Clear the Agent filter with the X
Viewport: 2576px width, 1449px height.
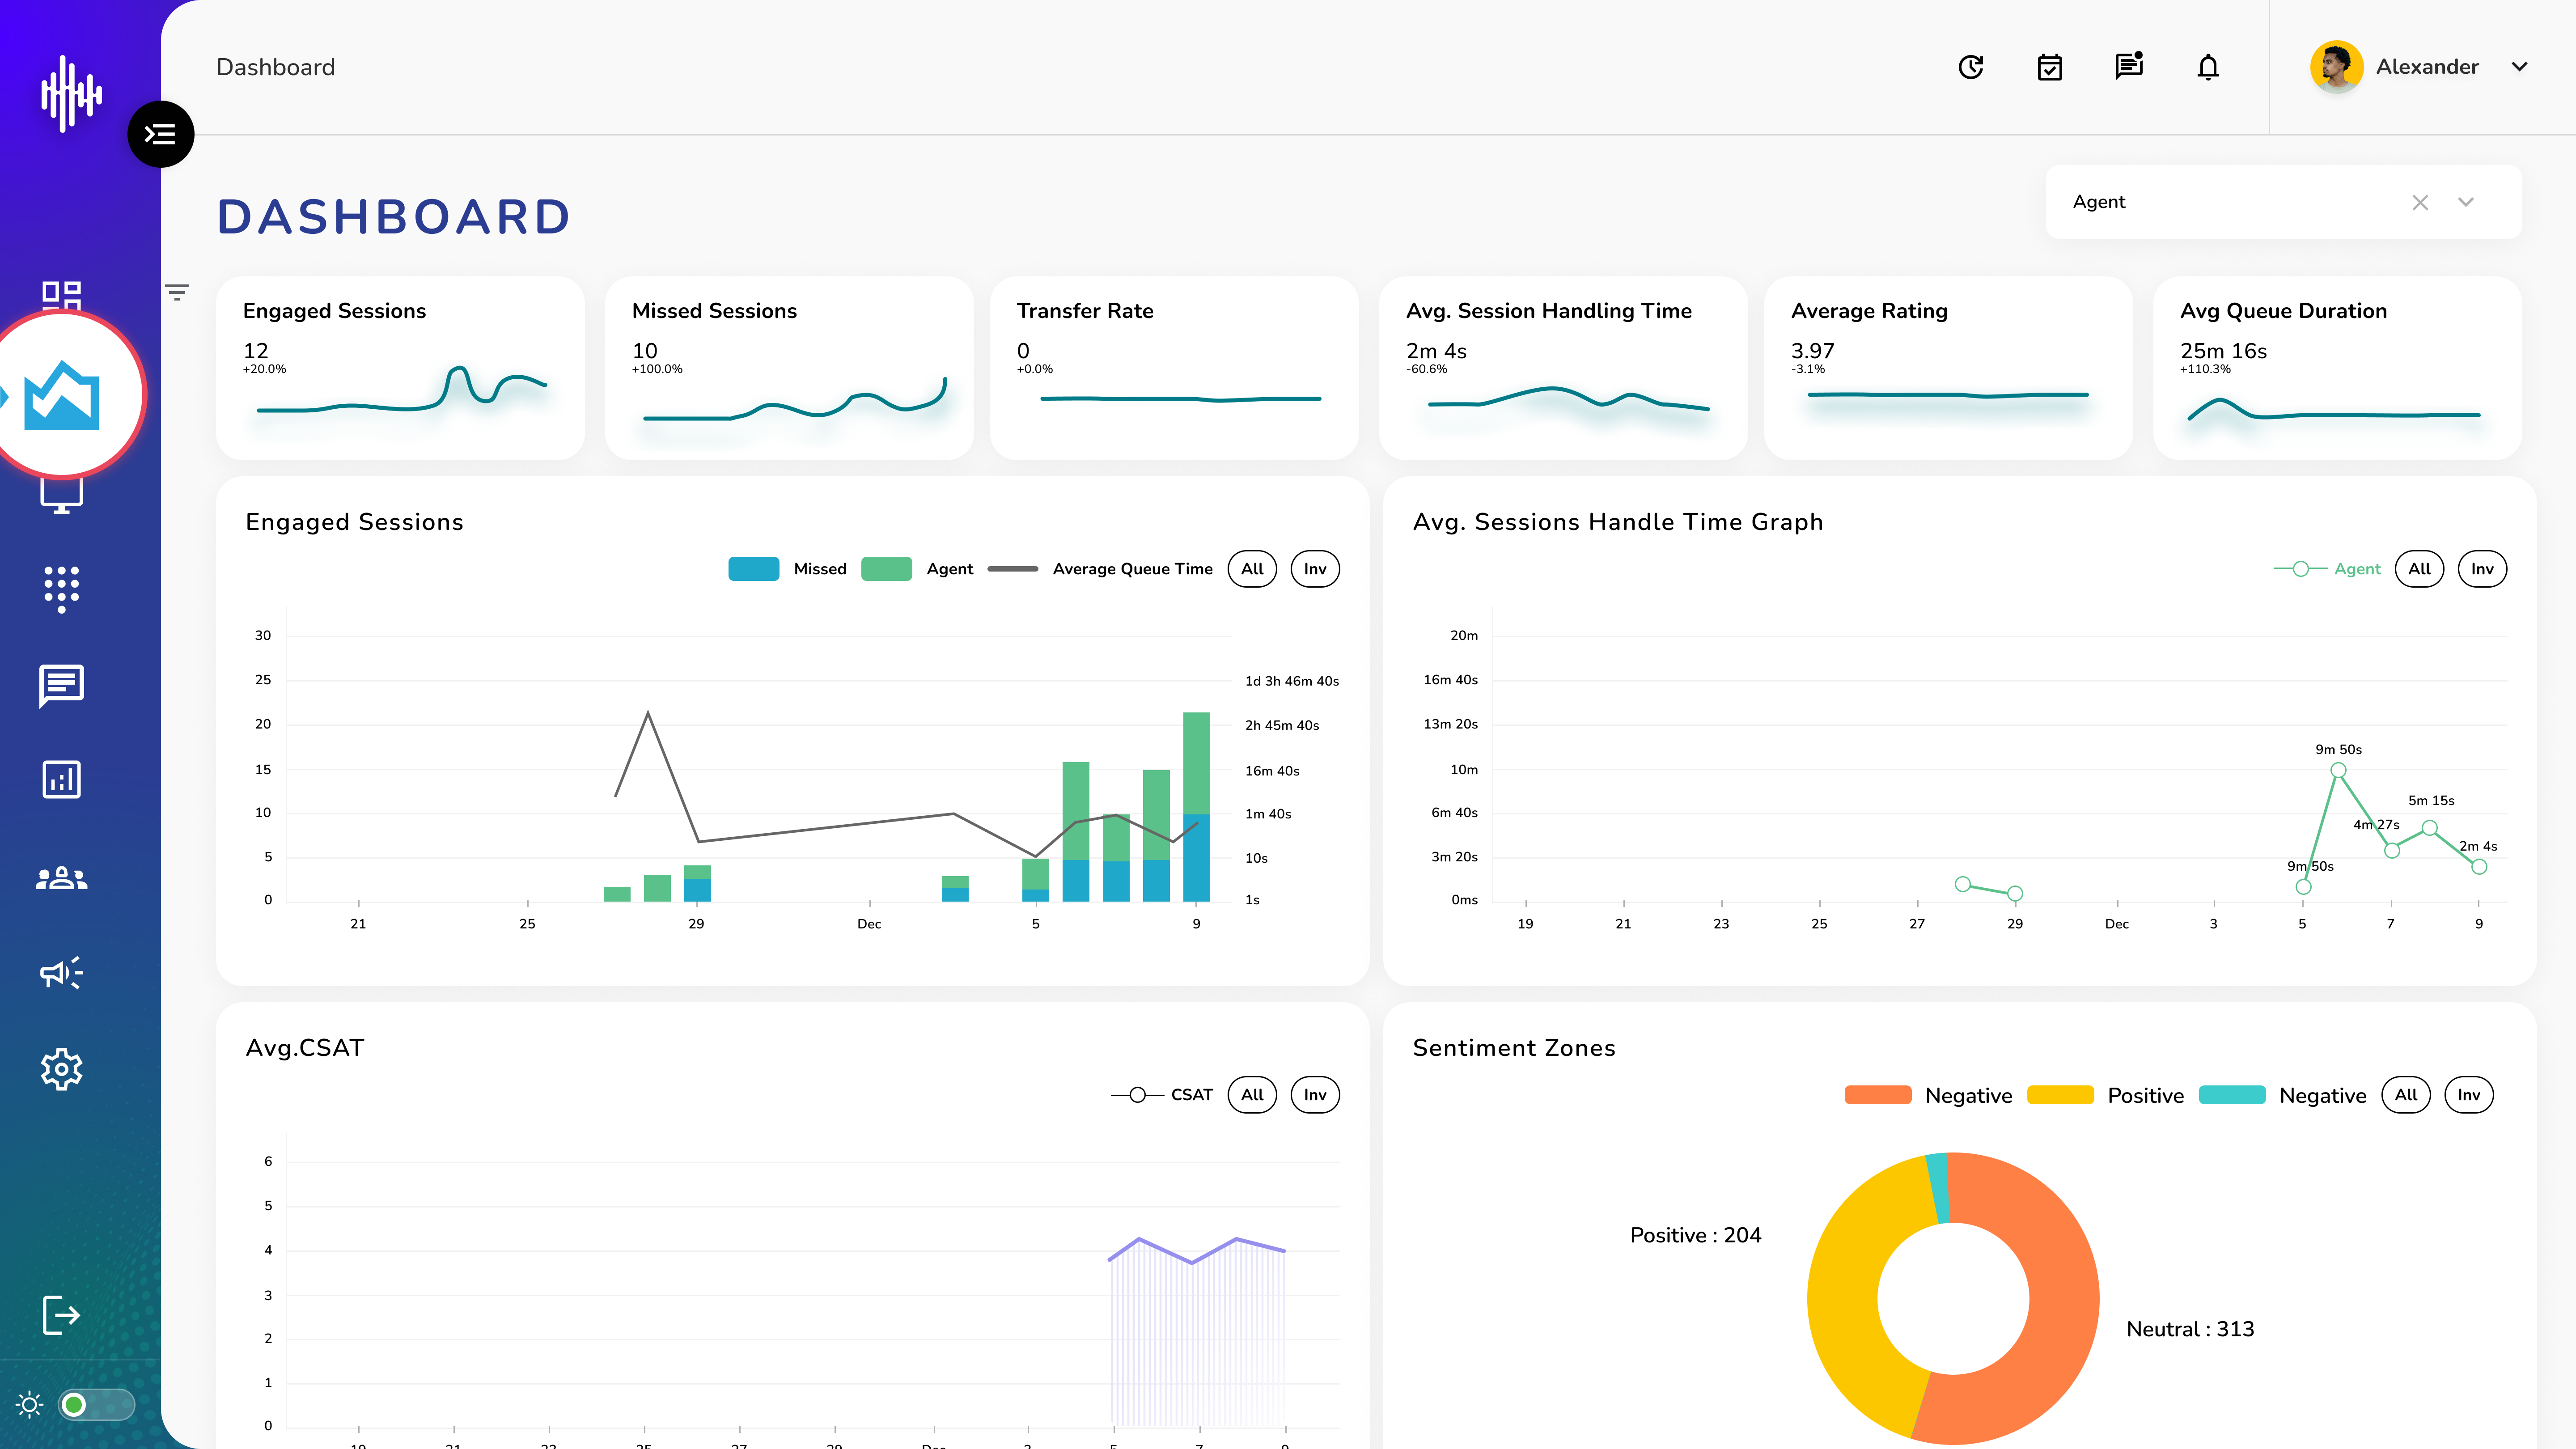(2420, 203)
